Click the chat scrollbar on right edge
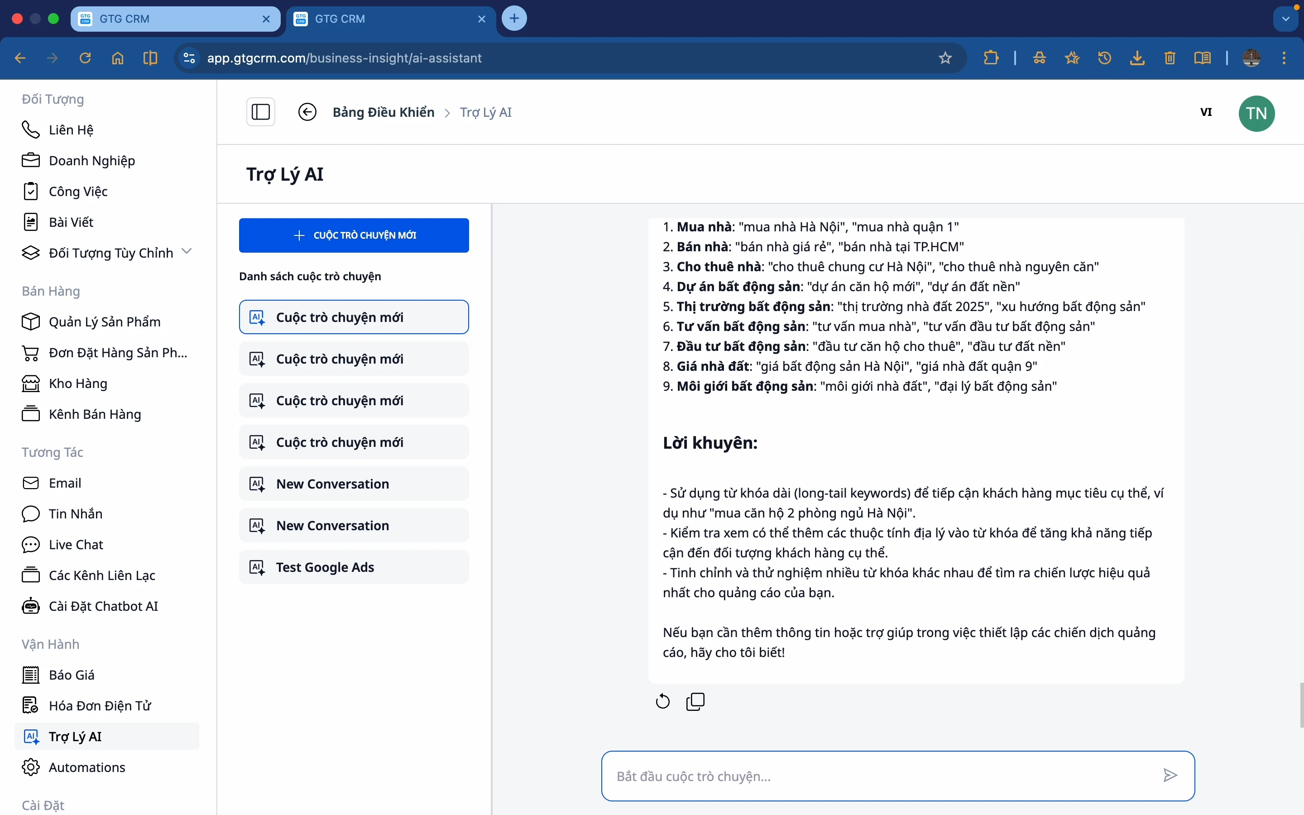 (1301, 705)
